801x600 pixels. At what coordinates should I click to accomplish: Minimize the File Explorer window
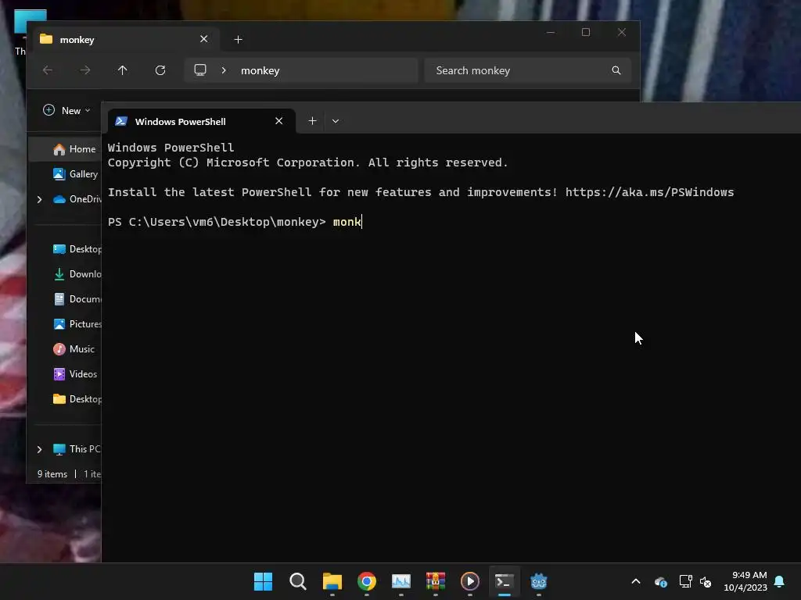click(551, 32)
